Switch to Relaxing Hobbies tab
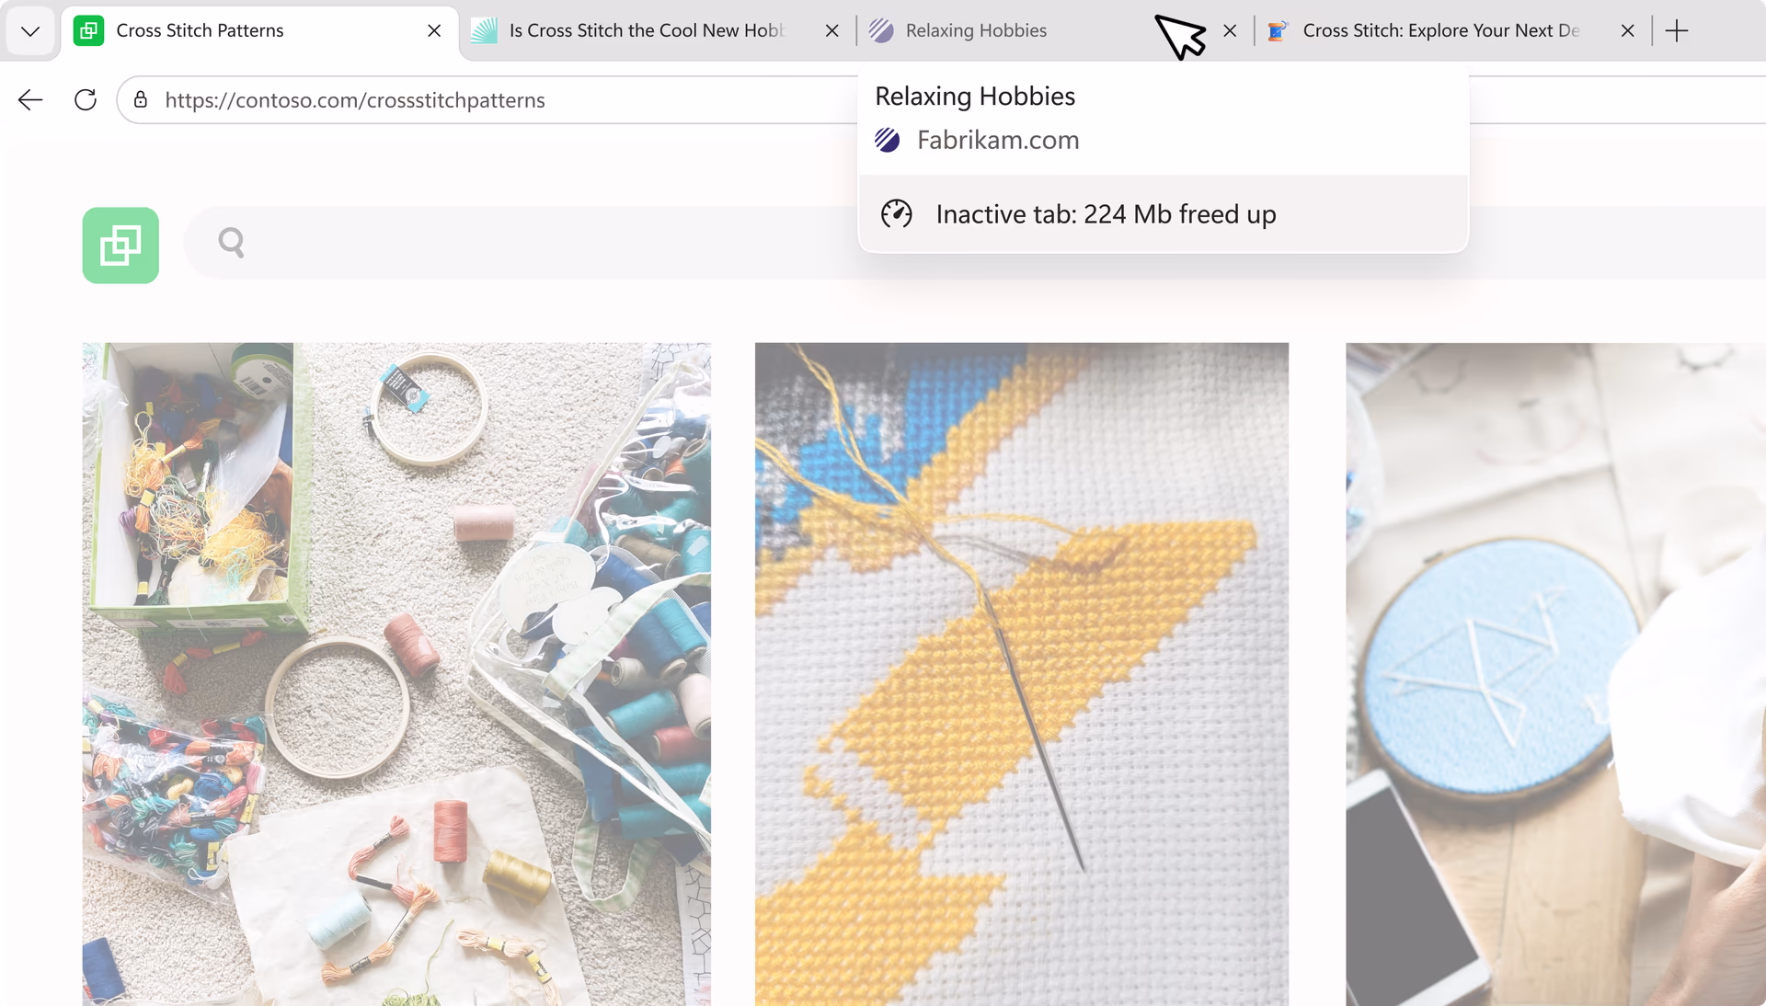The height and width of the screenshot is (1006, 1766). 977,30
